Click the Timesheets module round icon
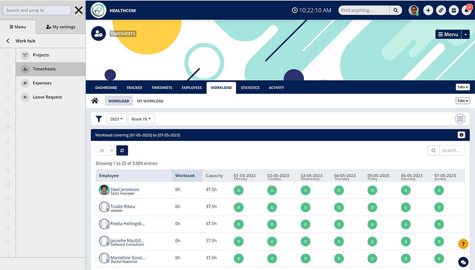The height and width of the screenshot is (270, 475). point(98,34)
